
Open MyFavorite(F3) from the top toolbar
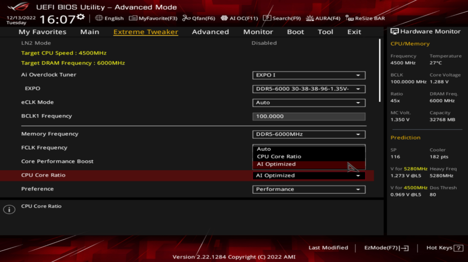[153, 18]
